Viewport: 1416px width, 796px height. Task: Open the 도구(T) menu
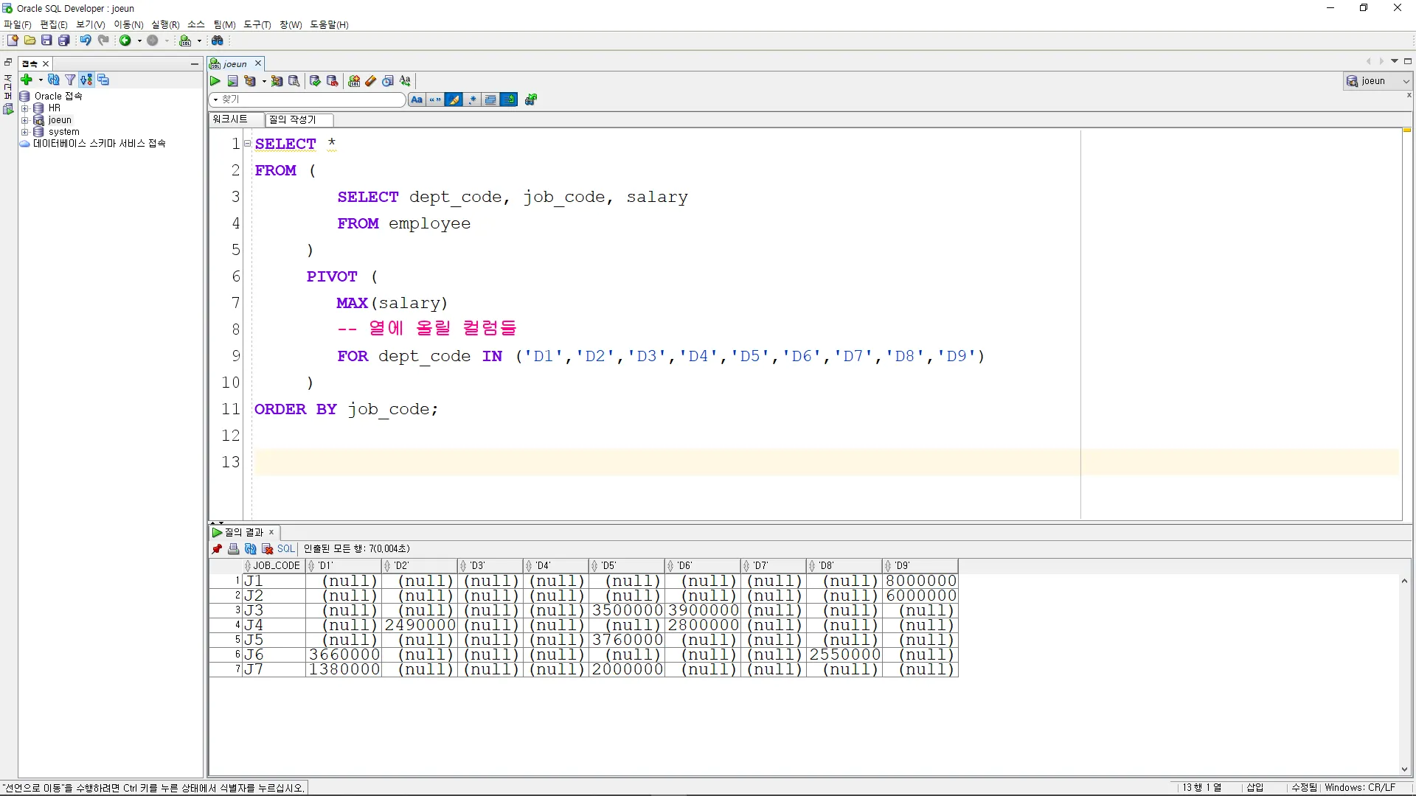[257, 24]
